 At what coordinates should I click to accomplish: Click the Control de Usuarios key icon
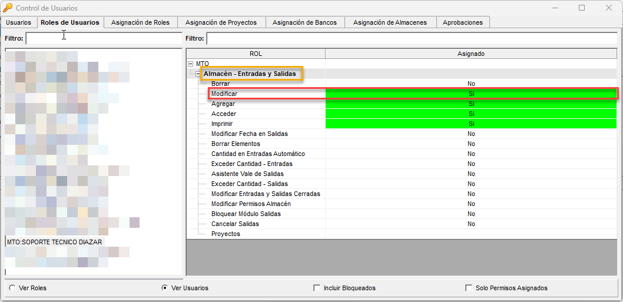click(8, 8)
